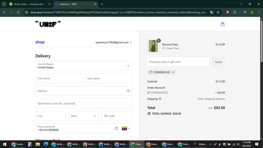View site information icon in address bar
The height and width of the screenshot is (148, 263).
[x=26, y=12]
